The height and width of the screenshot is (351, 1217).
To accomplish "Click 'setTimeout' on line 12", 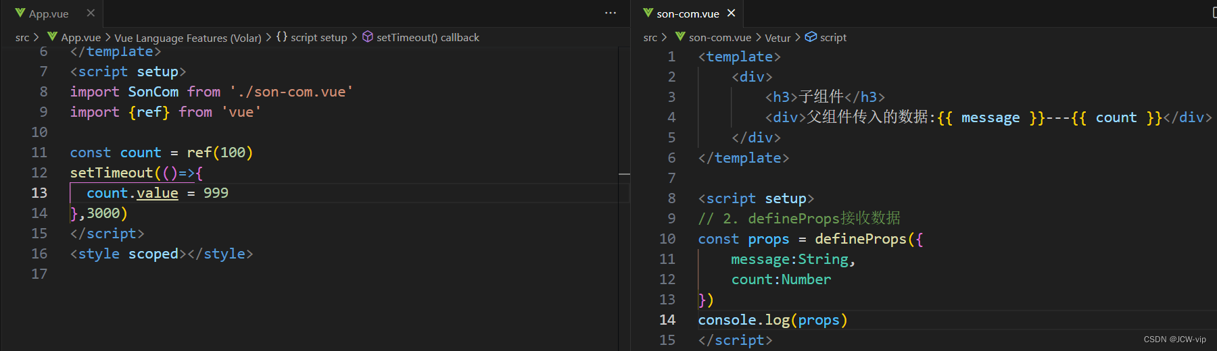I will click(x=112, y=173).
